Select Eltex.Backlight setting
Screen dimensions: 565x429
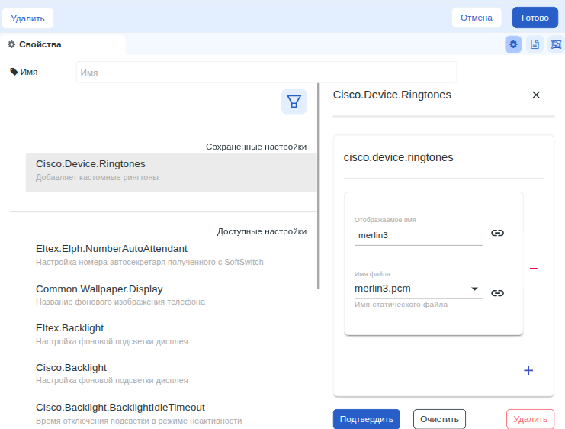click(x=171, y=334)
